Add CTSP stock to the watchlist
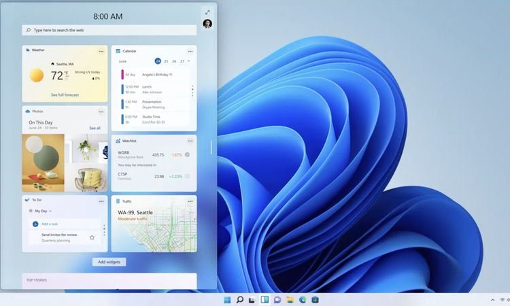Image resolution: width=510 pixels, height=306 pixels. [187, 176]
